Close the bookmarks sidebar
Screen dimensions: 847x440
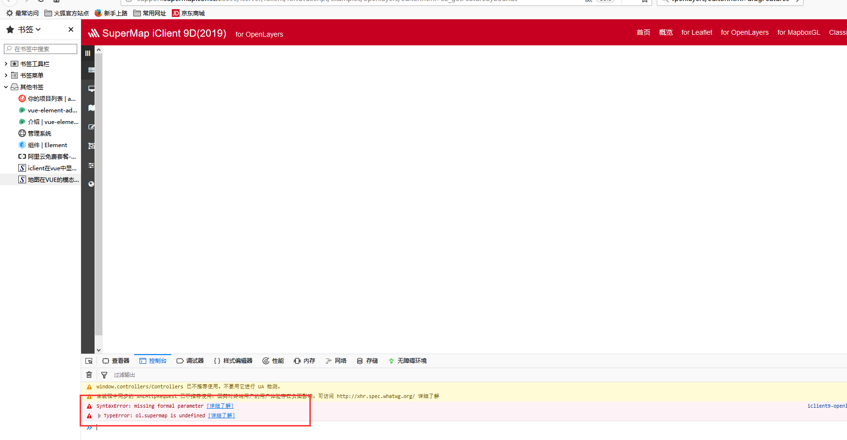[71, 29]
